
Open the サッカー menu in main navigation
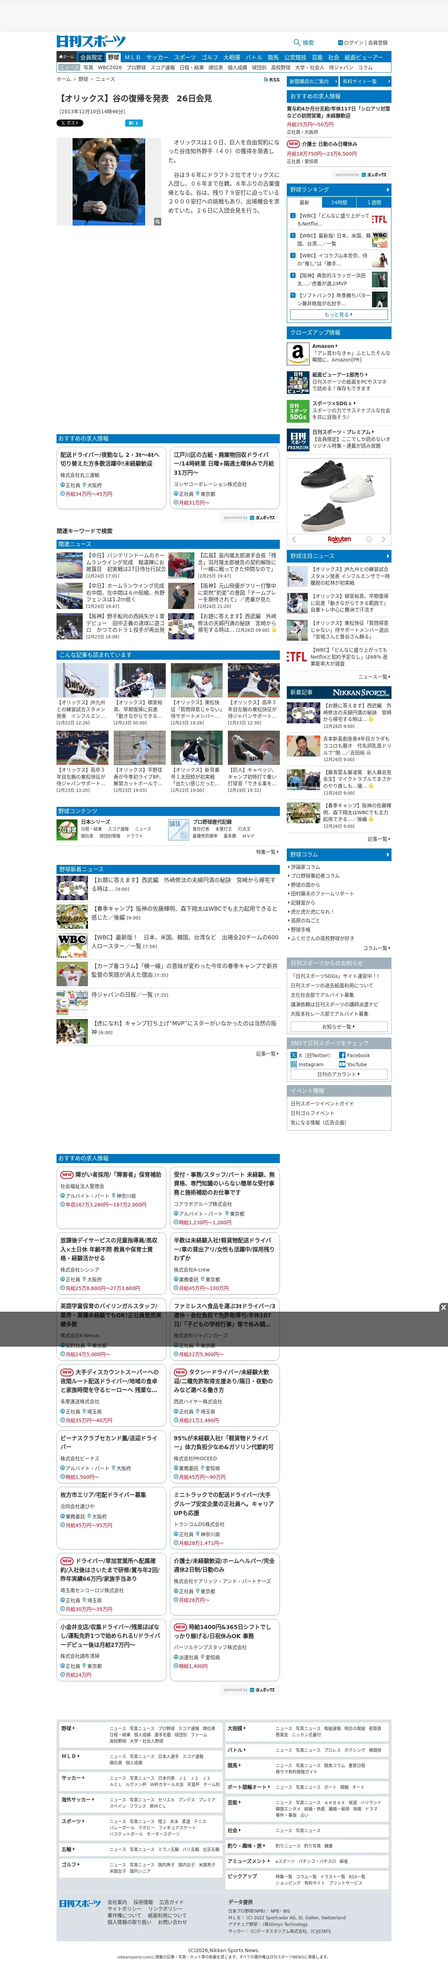point(157,57)
